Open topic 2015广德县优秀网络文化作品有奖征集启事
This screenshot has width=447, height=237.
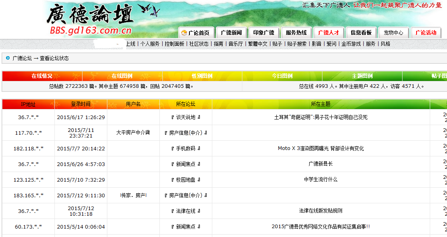321,227
